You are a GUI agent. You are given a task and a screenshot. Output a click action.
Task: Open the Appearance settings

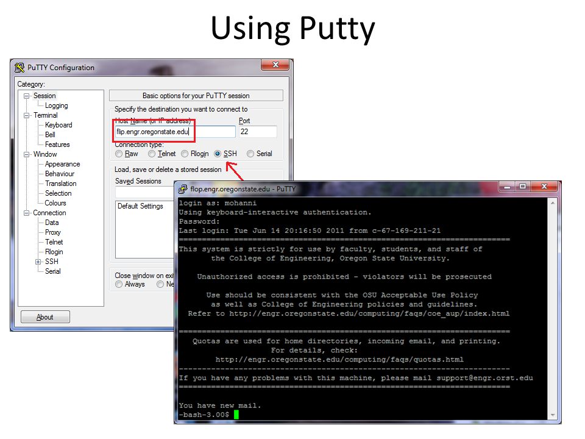pyautogui.click(x=62, y=164)
